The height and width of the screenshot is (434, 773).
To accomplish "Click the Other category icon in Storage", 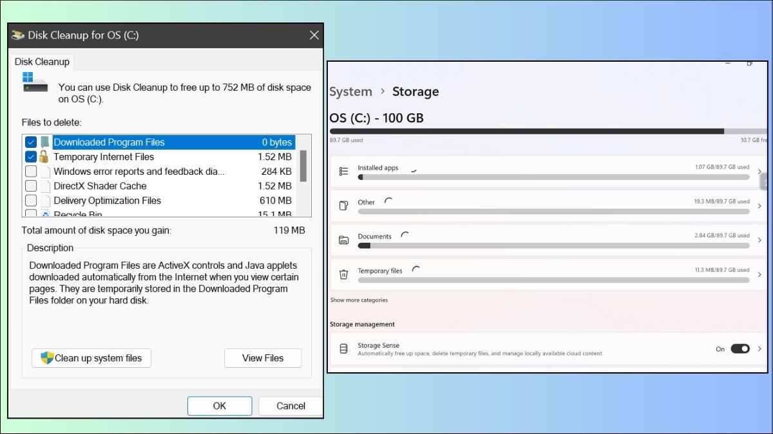I will click(x=344, y=206).
